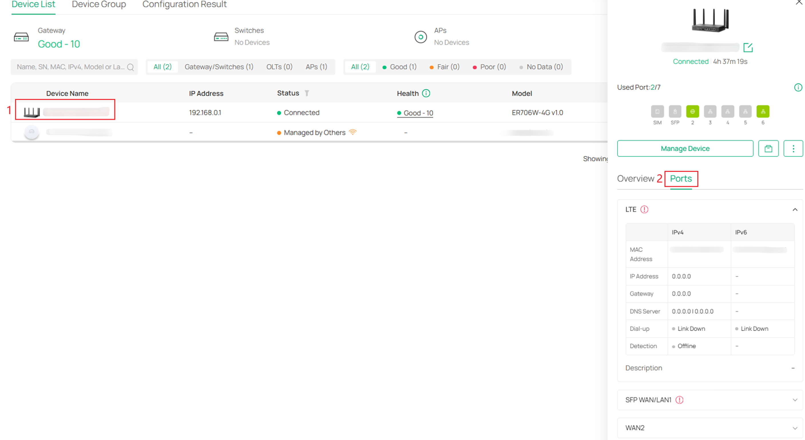Viewport: 805px width, 440px height.
Task: Click the Description row in LTE section
Action: (710, 368)
